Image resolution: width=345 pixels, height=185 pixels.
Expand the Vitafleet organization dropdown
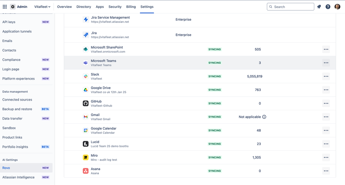(x=42, y=7)
